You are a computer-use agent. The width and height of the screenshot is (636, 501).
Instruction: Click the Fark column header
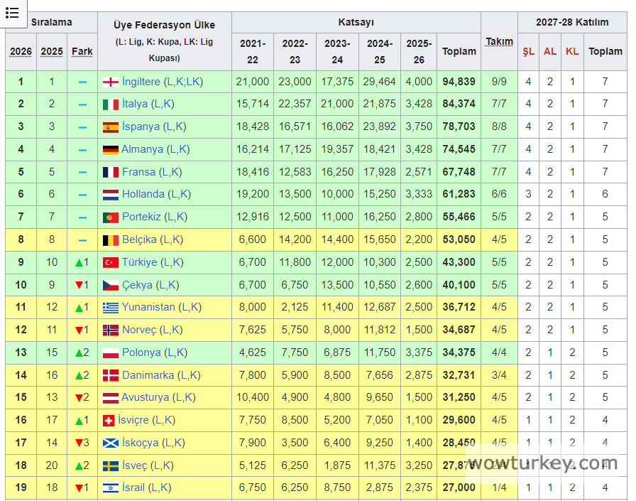(82, 51)
